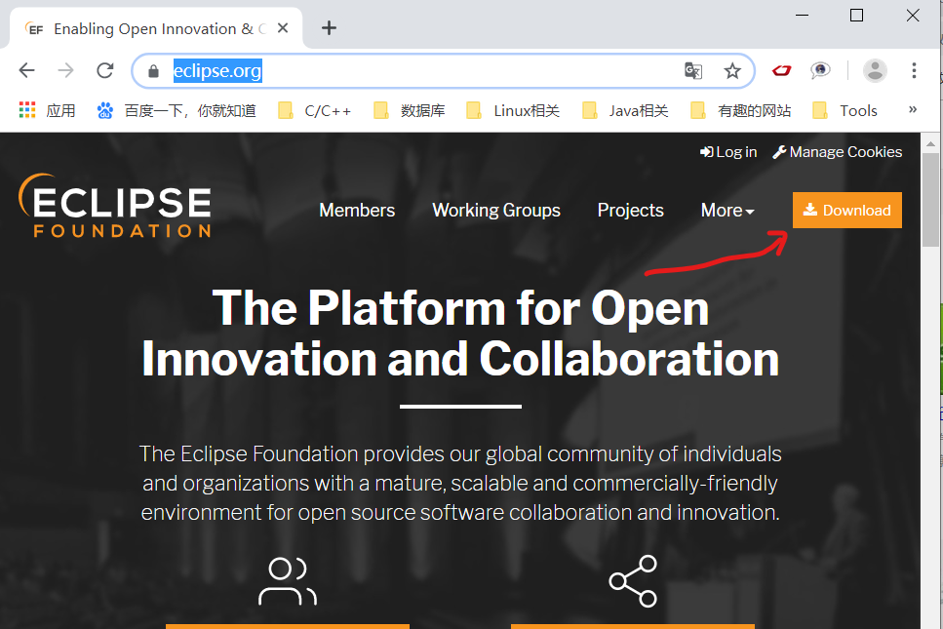943x629 pixels.
Task: Open the 有趣的网站 bookmark folder
Action: click(x=740, y=110)
